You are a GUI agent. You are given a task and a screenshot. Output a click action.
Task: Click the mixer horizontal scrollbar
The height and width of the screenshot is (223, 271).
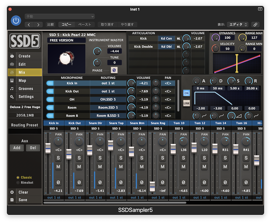115,203
